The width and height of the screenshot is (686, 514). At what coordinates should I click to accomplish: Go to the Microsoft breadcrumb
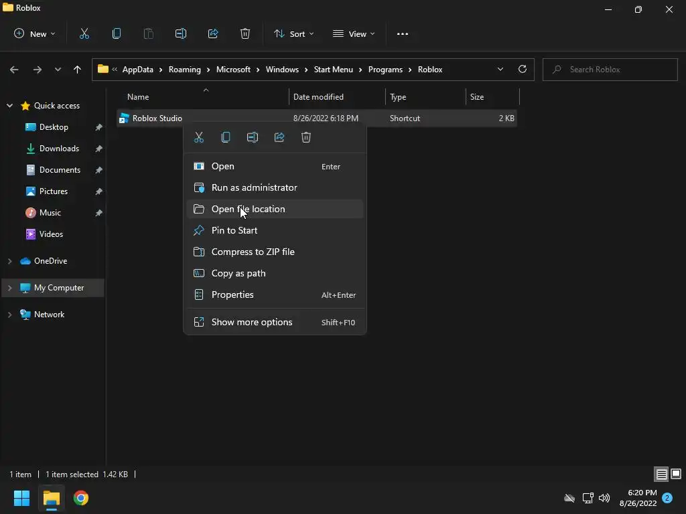[233, 70]
